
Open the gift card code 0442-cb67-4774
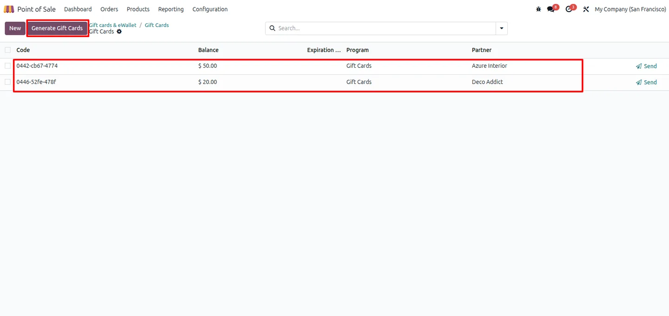coord(37,66)
